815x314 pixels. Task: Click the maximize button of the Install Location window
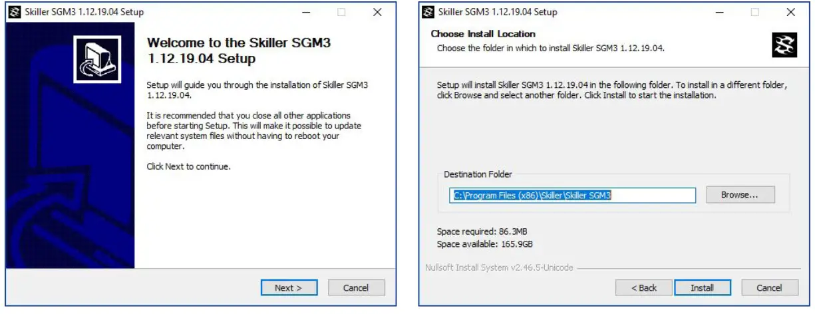[755, 12]
